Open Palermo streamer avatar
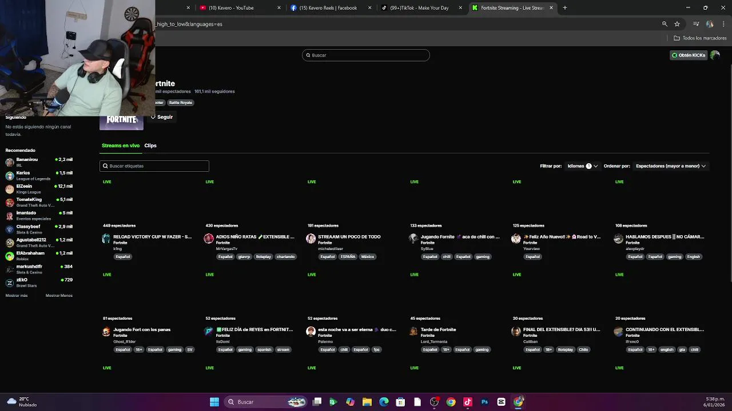 (311, 332)
